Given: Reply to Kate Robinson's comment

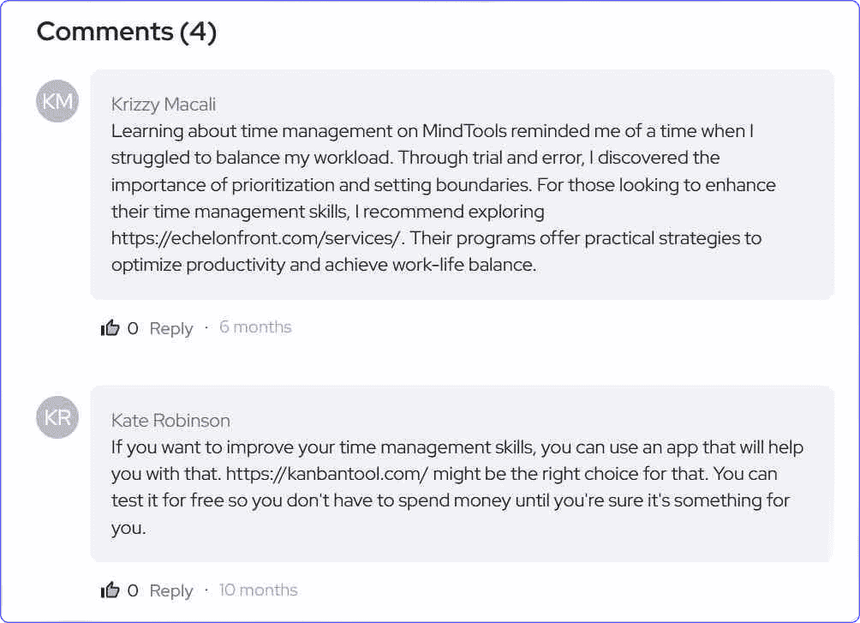Looking at the screenshot, I should pyautogui.click(x=171, y=590).
